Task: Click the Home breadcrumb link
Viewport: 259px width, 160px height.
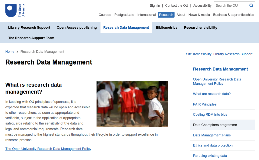Action: coord(10,52)
